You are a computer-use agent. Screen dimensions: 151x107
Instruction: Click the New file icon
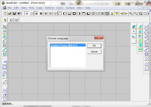(5, 13)
